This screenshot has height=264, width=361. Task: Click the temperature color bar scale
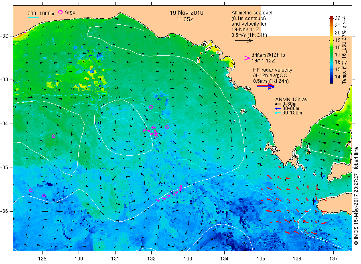point(331,50)
